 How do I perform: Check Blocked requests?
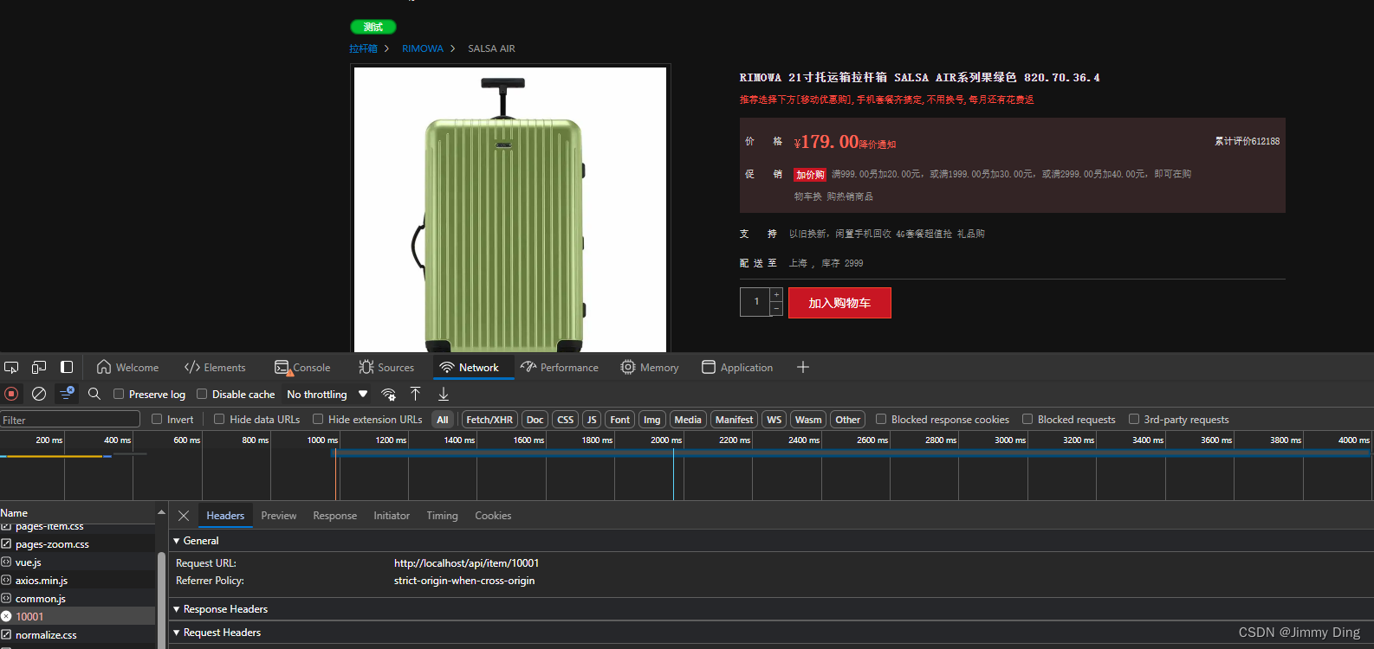(1027, 419)
